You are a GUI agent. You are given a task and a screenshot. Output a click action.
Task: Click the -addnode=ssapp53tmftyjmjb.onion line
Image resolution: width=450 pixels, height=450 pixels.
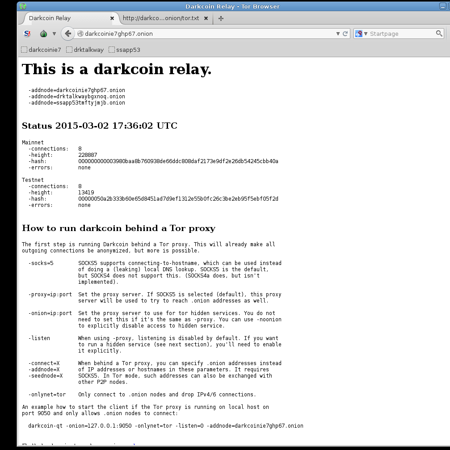click(x=76, y=103)
